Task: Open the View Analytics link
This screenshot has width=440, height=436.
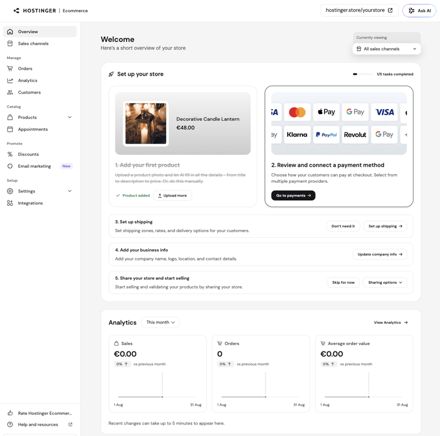Action: pos(391,322)
